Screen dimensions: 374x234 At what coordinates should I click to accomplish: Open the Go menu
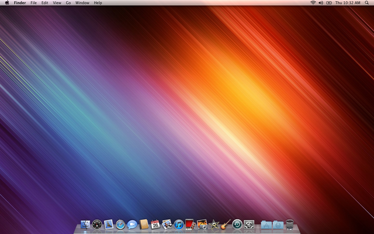click(68, 3)
